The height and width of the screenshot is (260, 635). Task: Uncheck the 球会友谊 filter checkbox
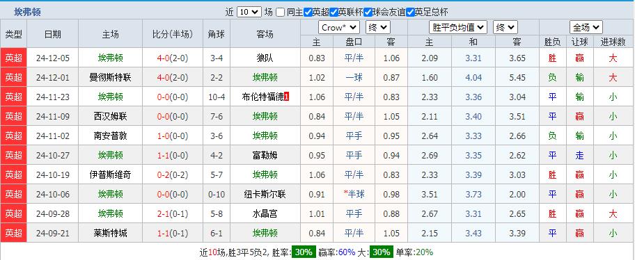pyautogui.click(x=368, y=12)
